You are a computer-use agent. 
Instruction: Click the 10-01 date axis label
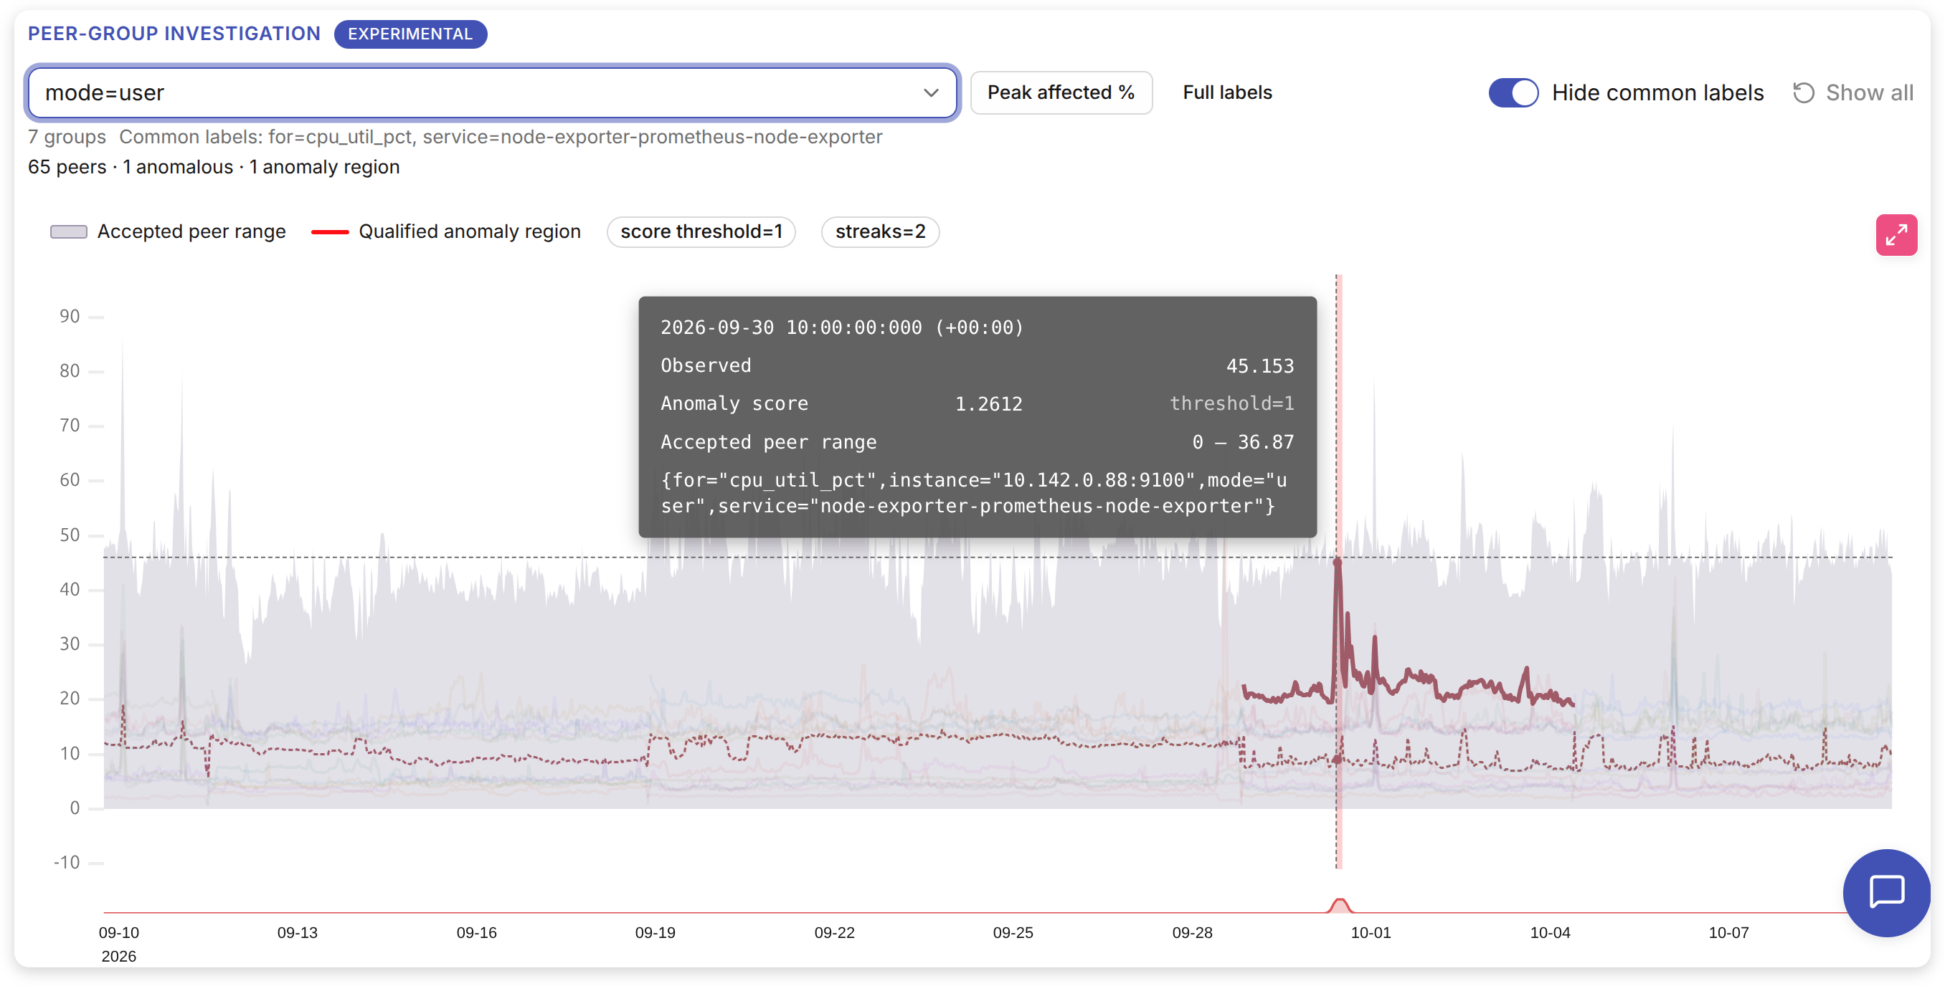(1371, 932)
